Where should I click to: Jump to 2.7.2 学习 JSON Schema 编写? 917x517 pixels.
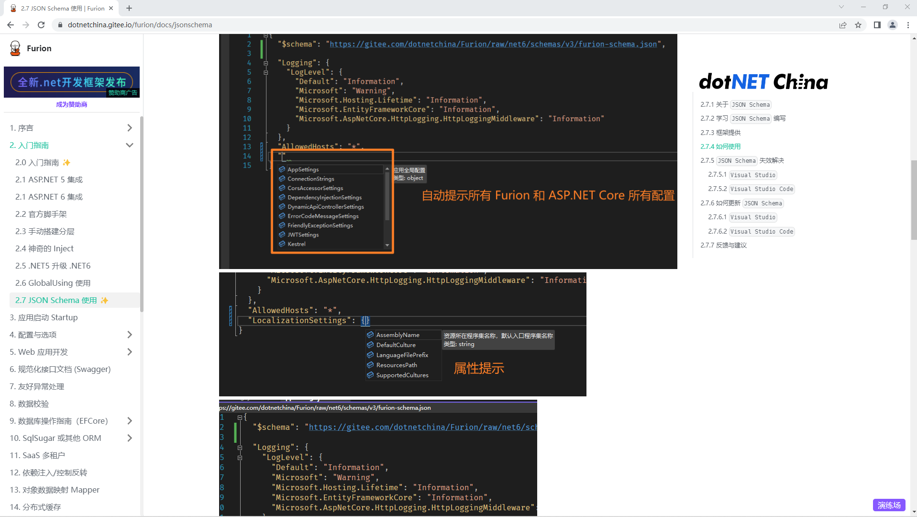(743, 118)
